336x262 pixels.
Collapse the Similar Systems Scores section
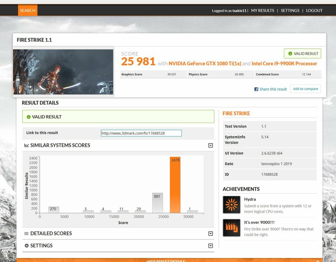coord(211,146)
